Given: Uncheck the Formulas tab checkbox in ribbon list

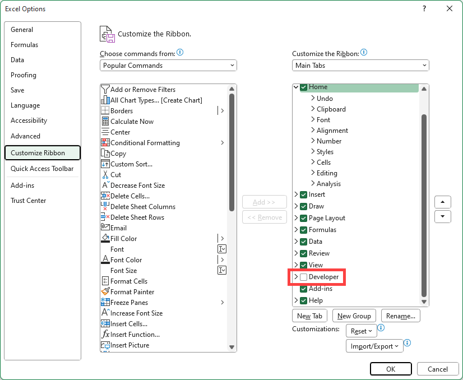Looking at the screenshot, I should pyautogui.click(x=303, y=230).
